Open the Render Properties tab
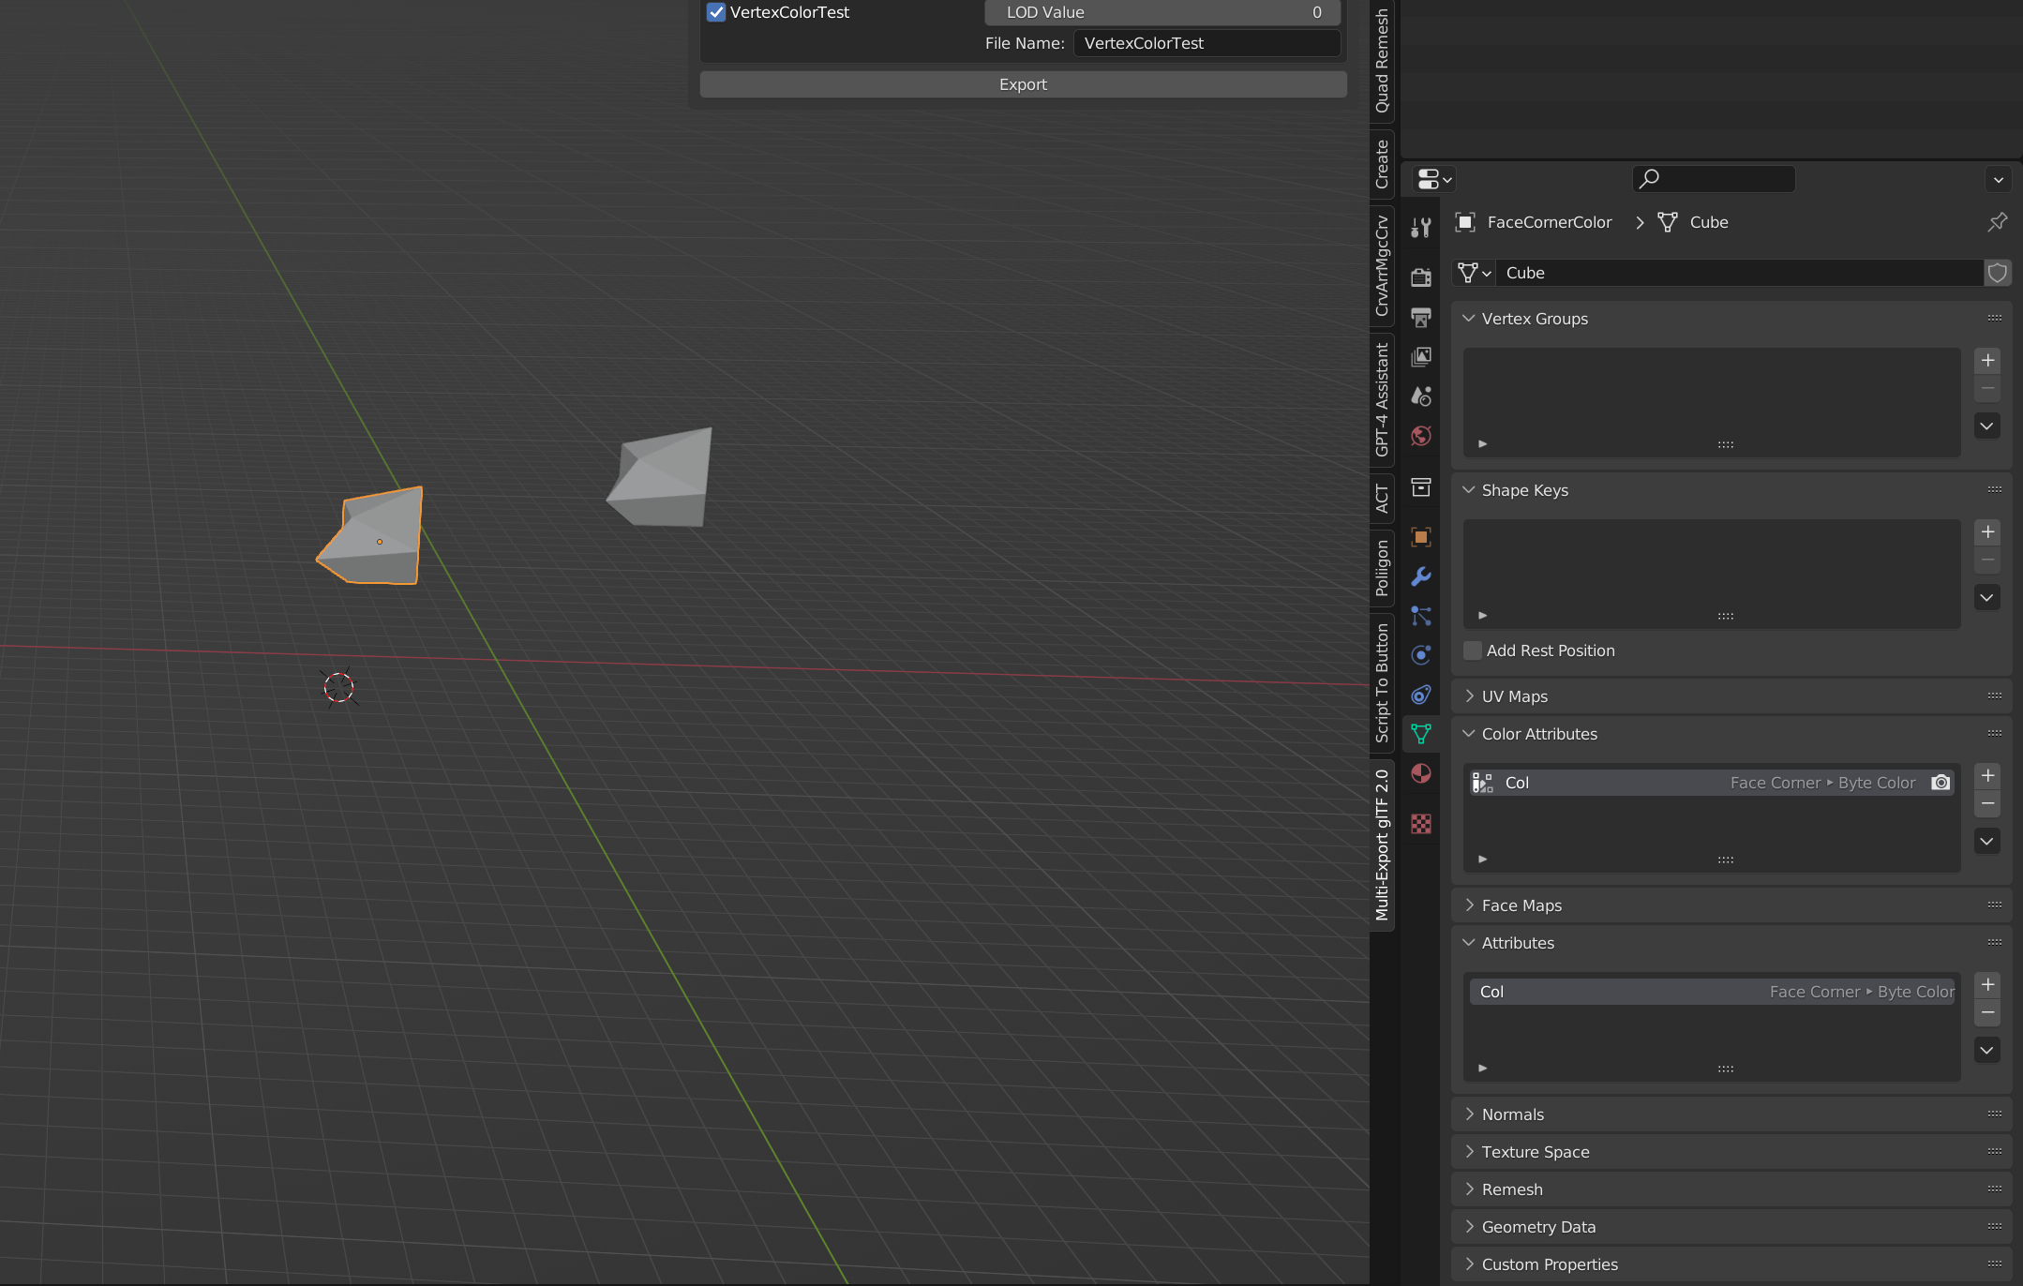Viewport: 2023px width, 1286px height. 1421,277
